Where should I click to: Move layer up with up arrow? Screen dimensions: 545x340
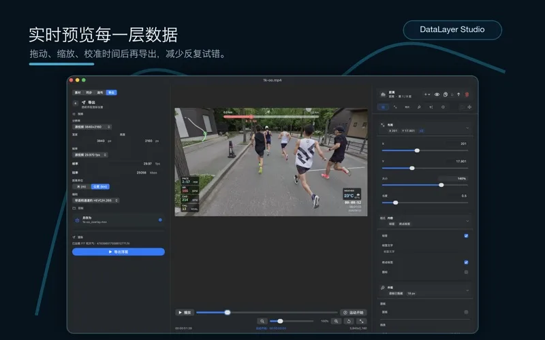point(458,95)
